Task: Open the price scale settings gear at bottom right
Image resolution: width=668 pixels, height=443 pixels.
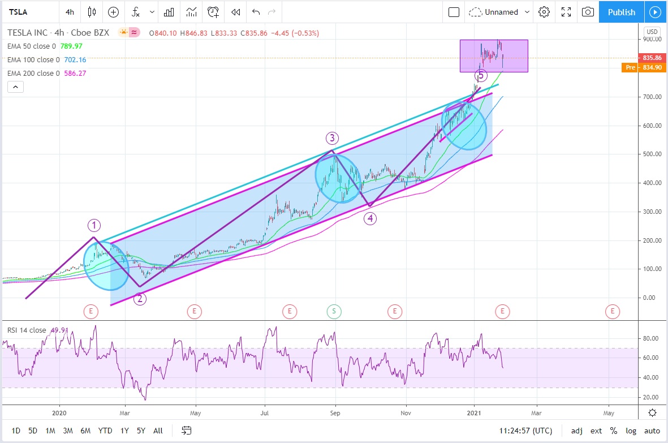Action: coord(652,413)
